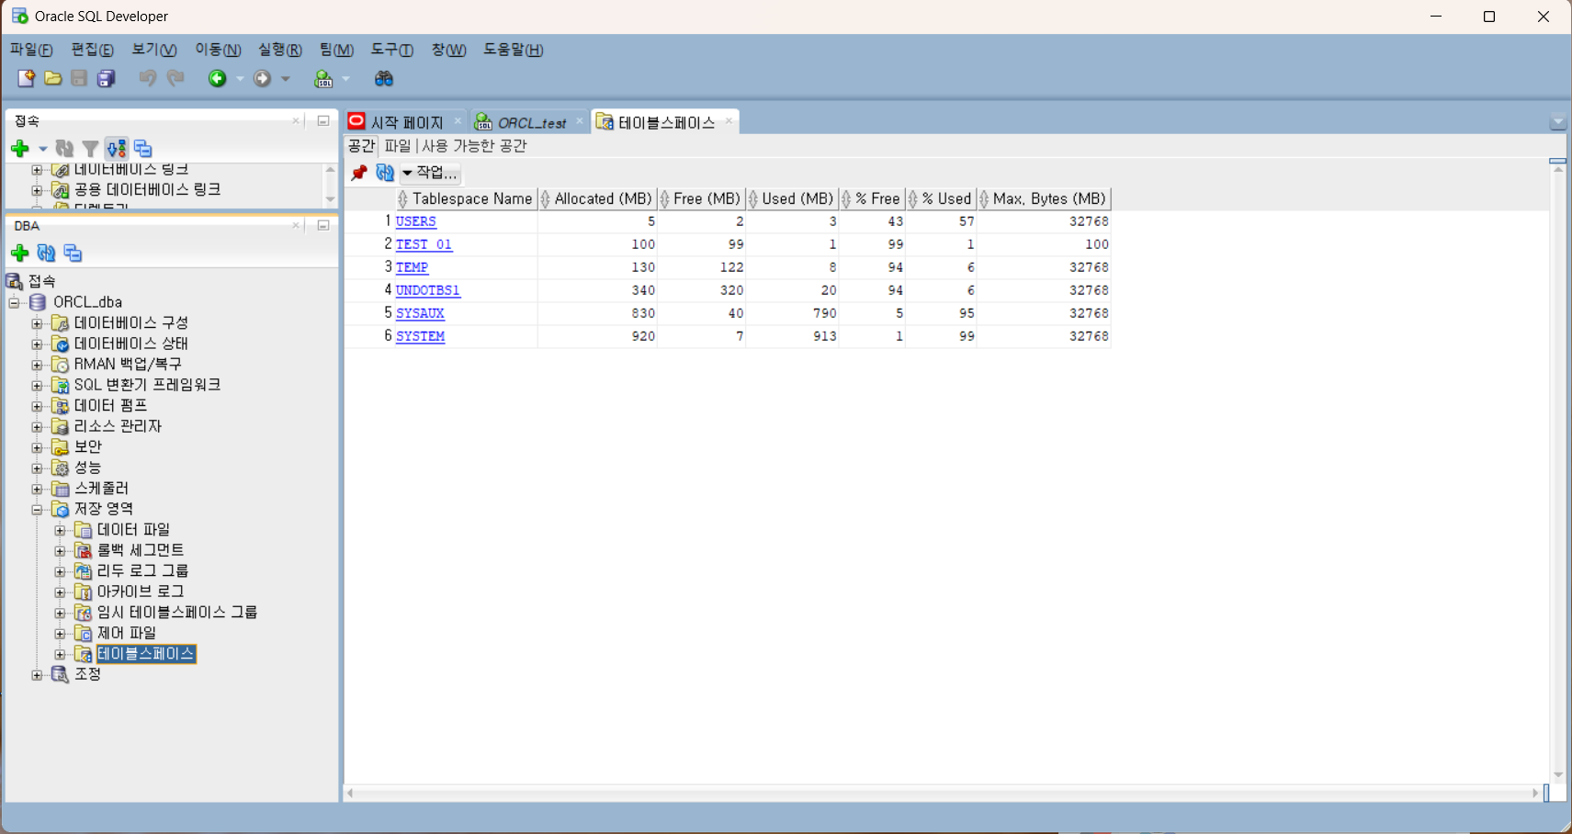1572x834 pixels.
Task: Click the 접속 panel scrollbar down arrow
Action: (331, 199)
